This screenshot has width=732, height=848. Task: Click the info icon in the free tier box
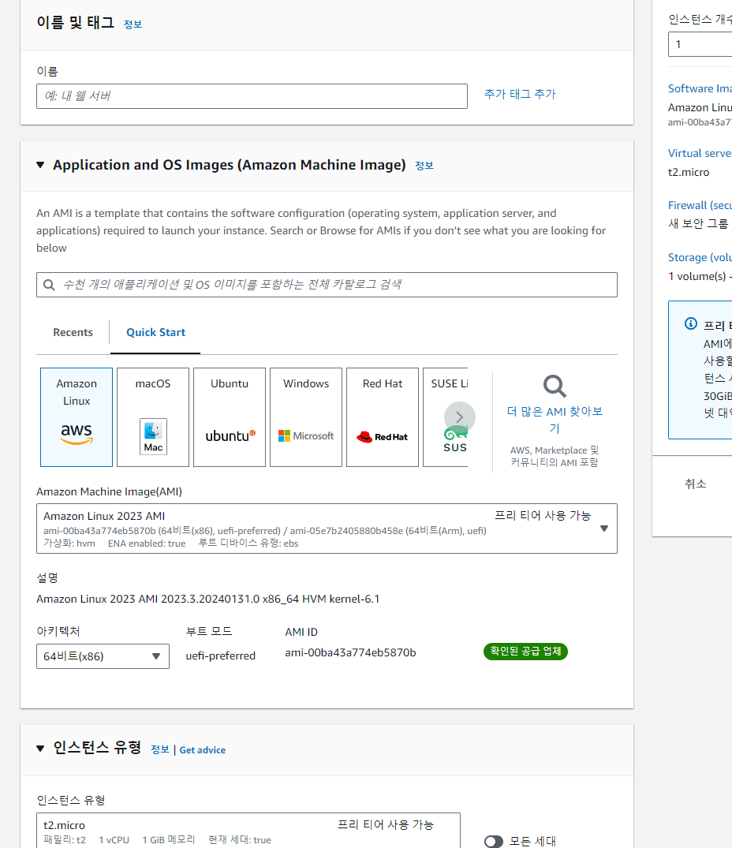691,323
